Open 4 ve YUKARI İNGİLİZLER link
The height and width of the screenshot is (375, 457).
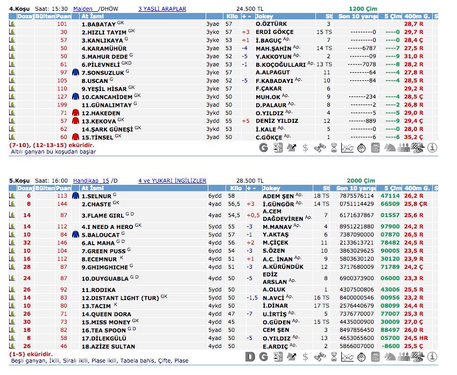click(x=172, y=180)
